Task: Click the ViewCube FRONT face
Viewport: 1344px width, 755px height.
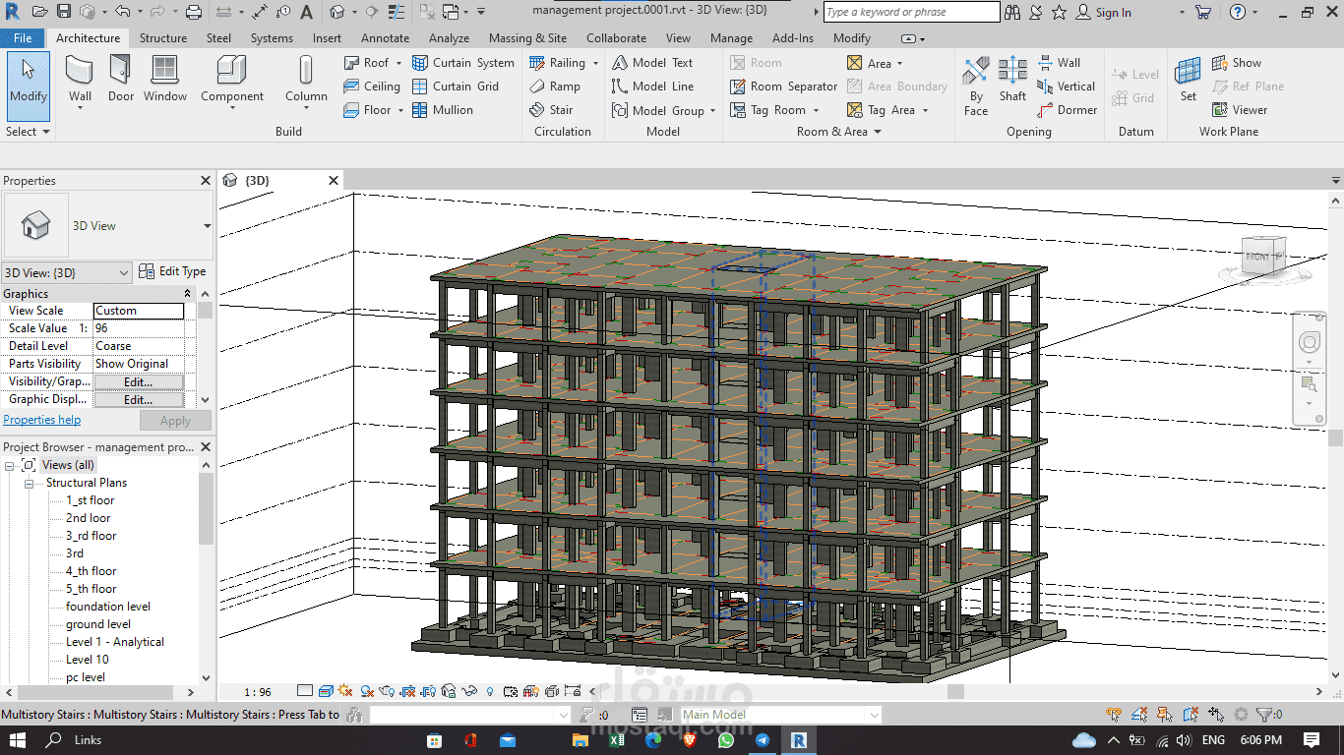Action: (1258, 257)
